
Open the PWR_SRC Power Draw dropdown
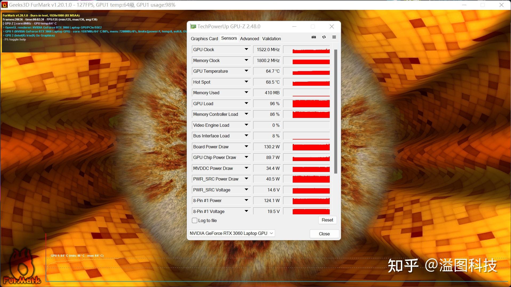(x=246, y=179)
